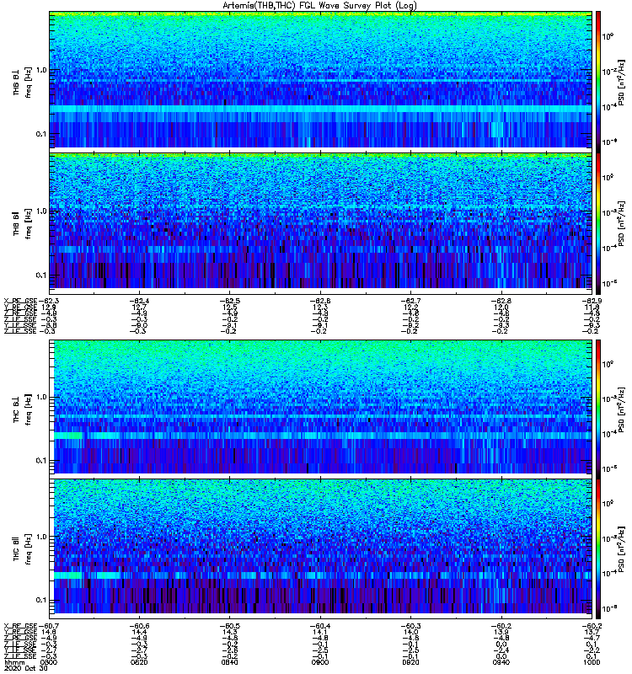Click the 1000 time tick label
The image size is (632, 674).
[x=592, y=662]
